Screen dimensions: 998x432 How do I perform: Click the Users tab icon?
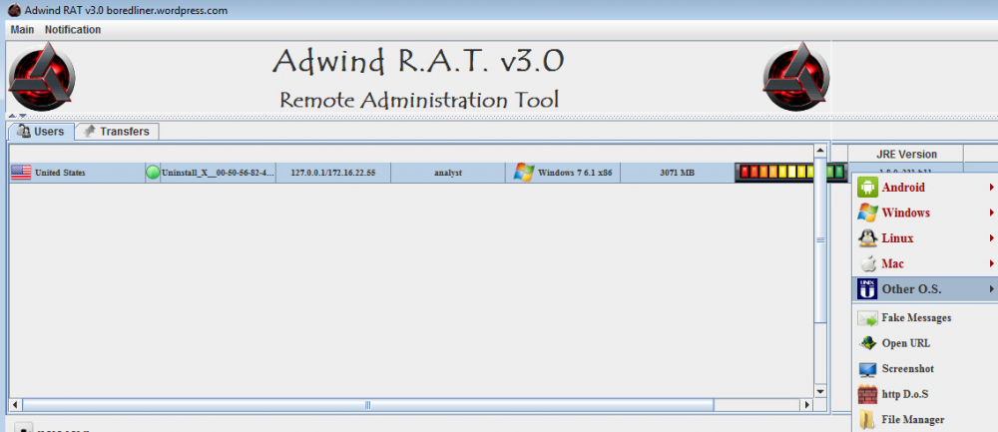click(x=24, y=132)
